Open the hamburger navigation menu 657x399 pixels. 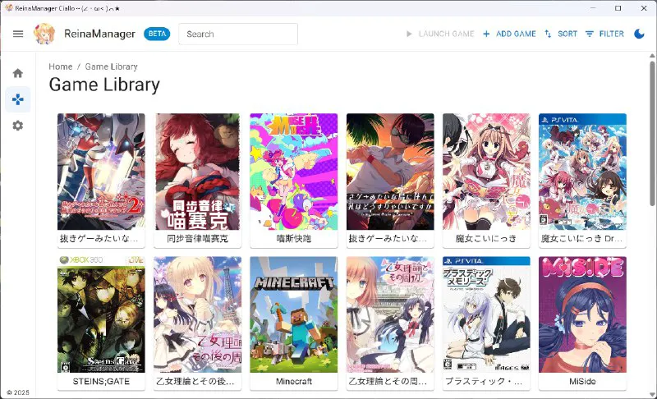pyautogui.click(x=18, y=34)
